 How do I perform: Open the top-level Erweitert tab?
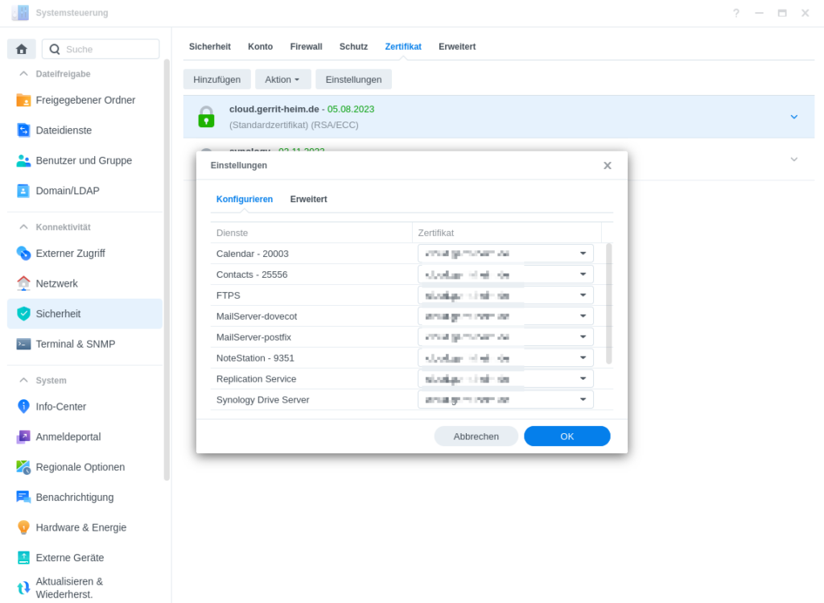[457, 46]
